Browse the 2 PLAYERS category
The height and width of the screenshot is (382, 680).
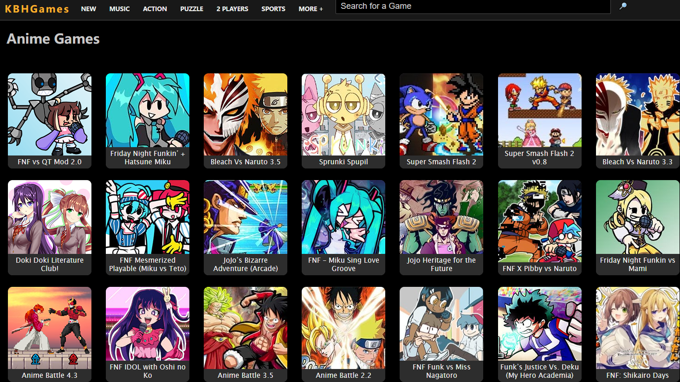(232, 9)
